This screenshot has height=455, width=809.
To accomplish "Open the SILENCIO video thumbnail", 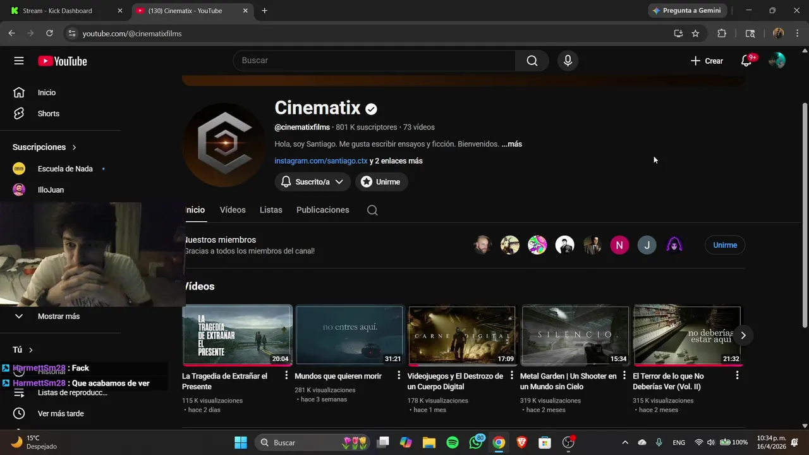I will [575, 336].
